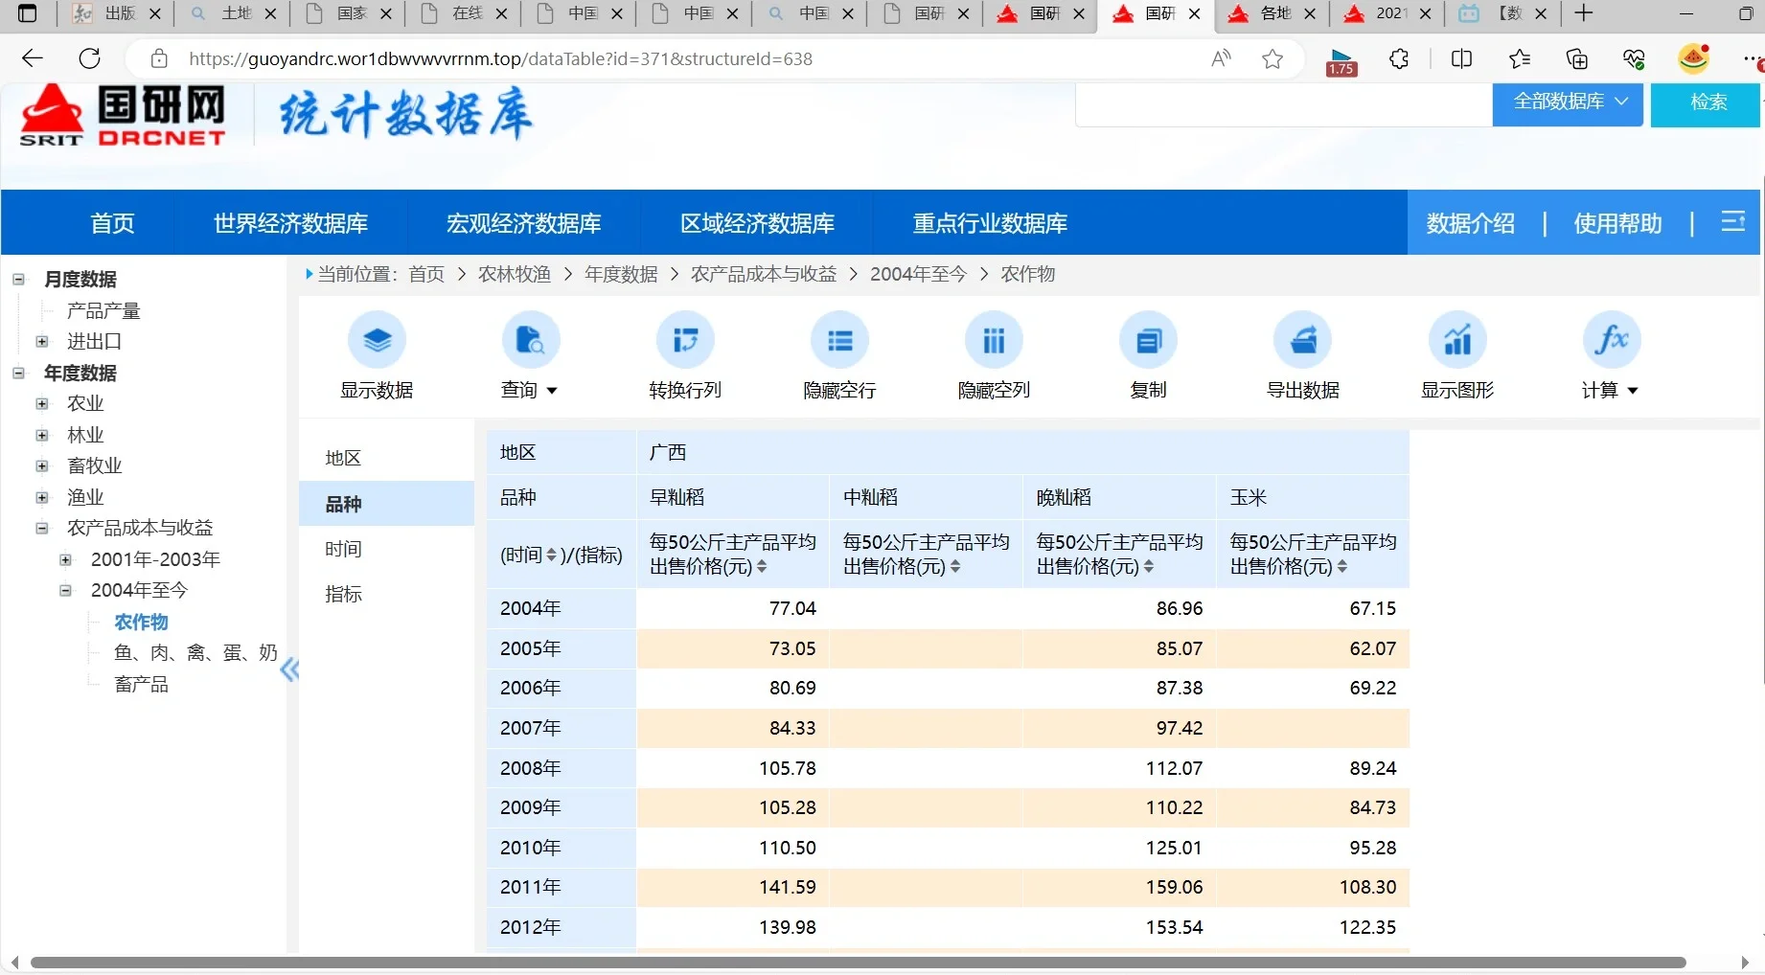Select the 时间 dimension tab

tap(386, 549)
